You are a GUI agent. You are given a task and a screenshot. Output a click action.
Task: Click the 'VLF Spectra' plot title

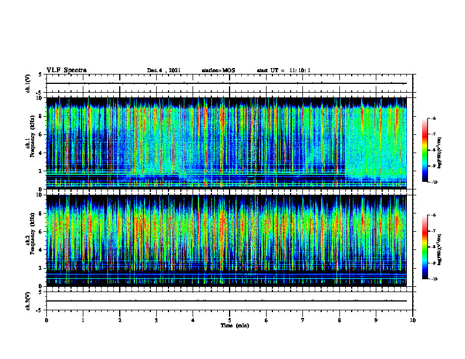point(66,70)
